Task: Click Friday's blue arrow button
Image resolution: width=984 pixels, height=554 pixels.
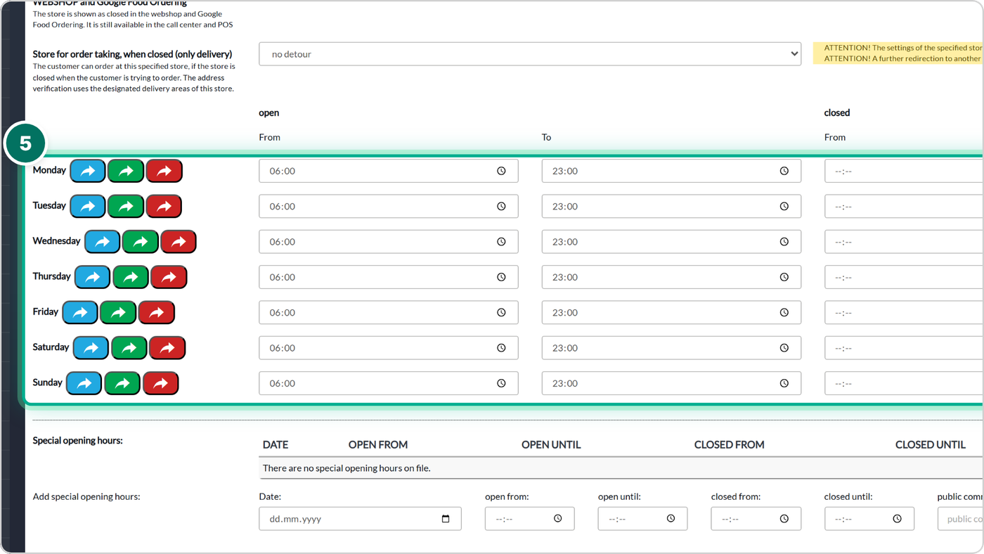Action: tap(80, 312)
